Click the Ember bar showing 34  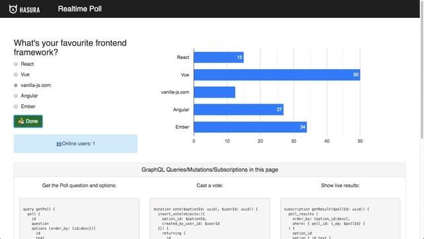(250, 127)
